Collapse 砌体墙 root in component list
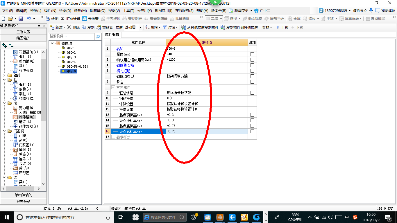The width and height of the screenshot is (397, 223). (52, 43)
